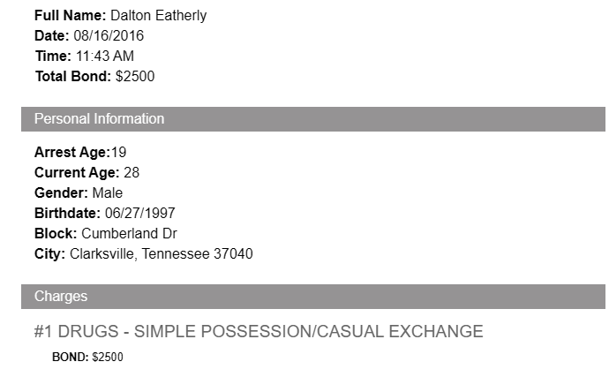Click the Arrest Age label
The image size is (609, 392).
pos(71,153)
